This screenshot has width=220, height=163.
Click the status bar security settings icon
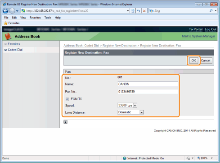(x=188, y=158)
